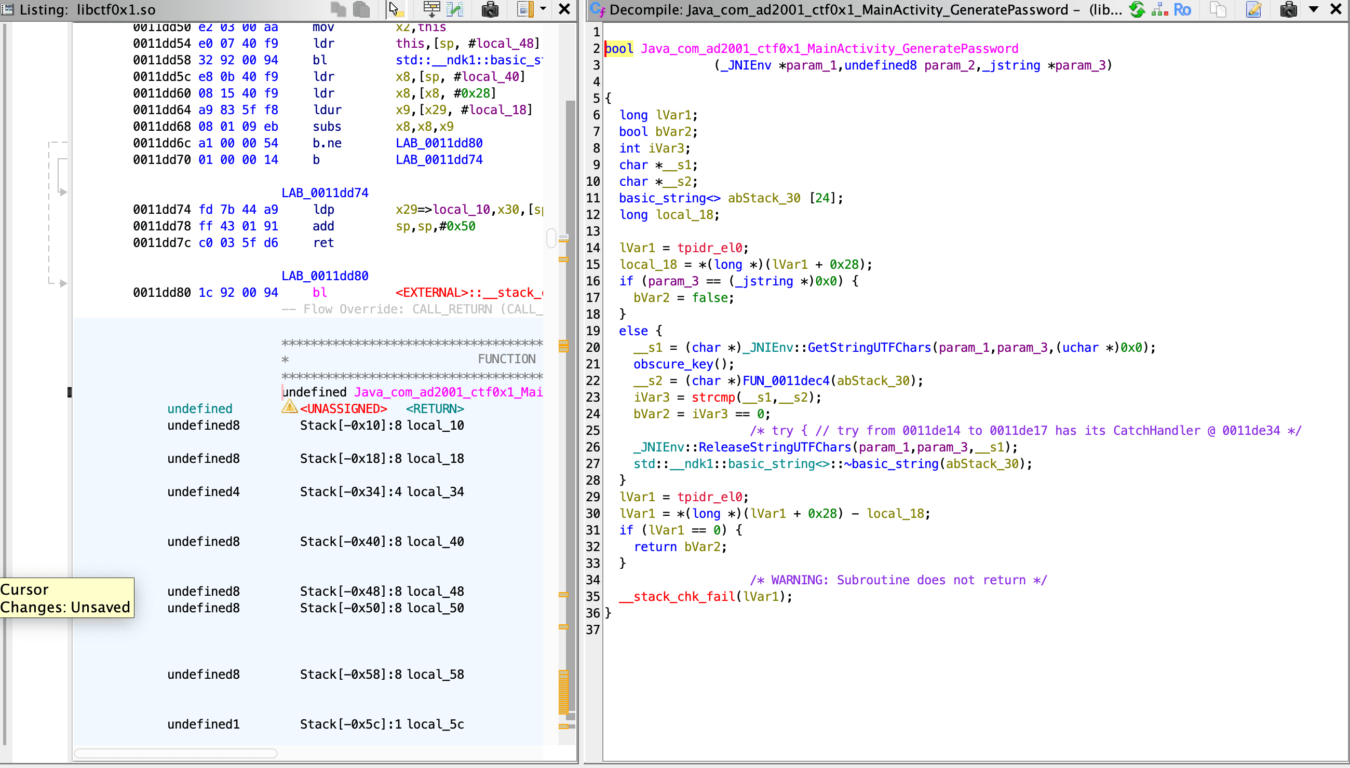Click the blue Ro icon in Decompile toolbar
This screenshot has height=768, width=1350.
click(1182, 9)
